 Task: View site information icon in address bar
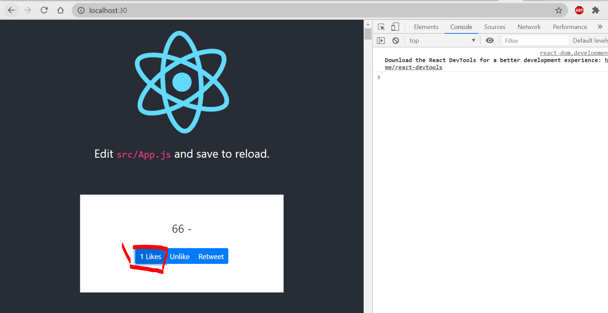(81, 11)
